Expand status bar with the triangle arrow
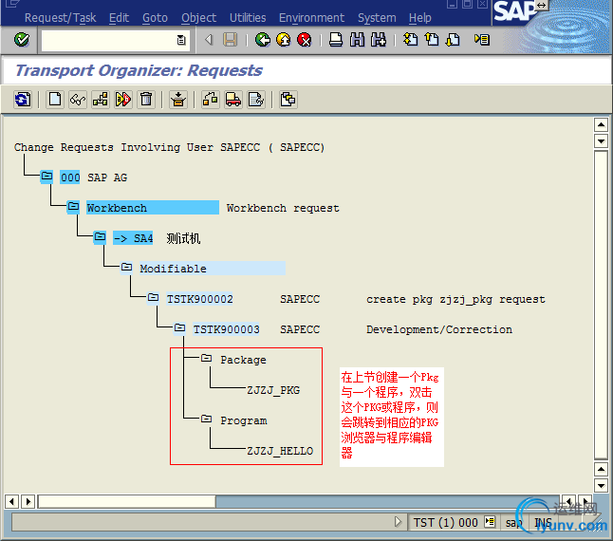The width and height of the screenshot is (613, 541). (398, 522)
